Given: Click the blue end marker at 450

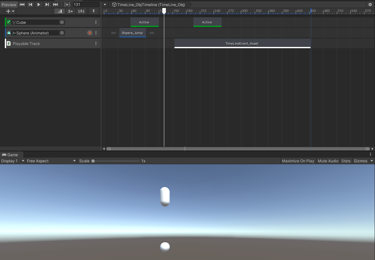Looking at the screenshot, I should pyautogui.click(x=311, y=11).
